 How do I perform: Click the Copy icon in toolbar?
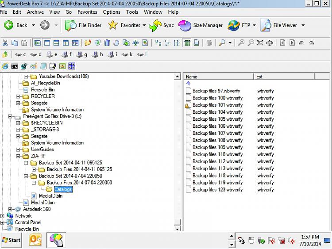click(15, 43)
